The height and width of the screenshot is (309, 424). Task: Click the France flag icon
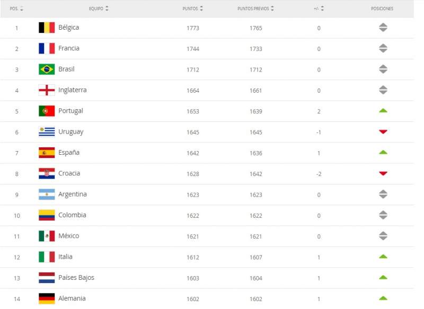click(x=47, y=48)
